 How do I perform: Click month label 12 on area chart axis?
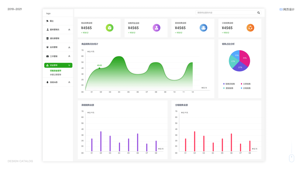[192, 92]
